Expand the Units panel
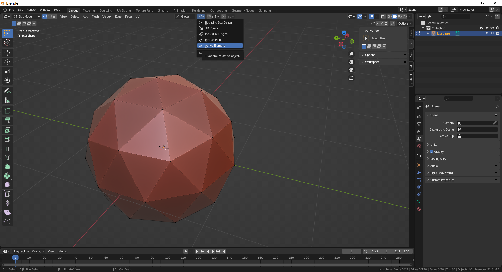The image size is (502, 272). click(x=462, y=145)
